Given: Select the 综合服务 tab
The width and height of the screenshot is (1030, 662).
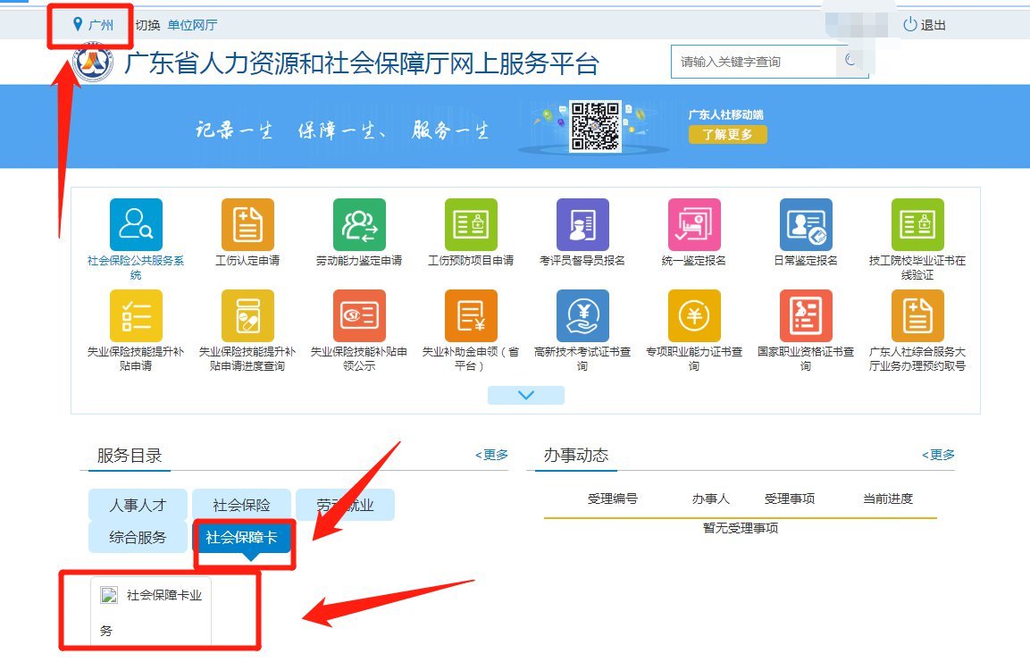Looking at the screenshot, I should coord(138,537).
